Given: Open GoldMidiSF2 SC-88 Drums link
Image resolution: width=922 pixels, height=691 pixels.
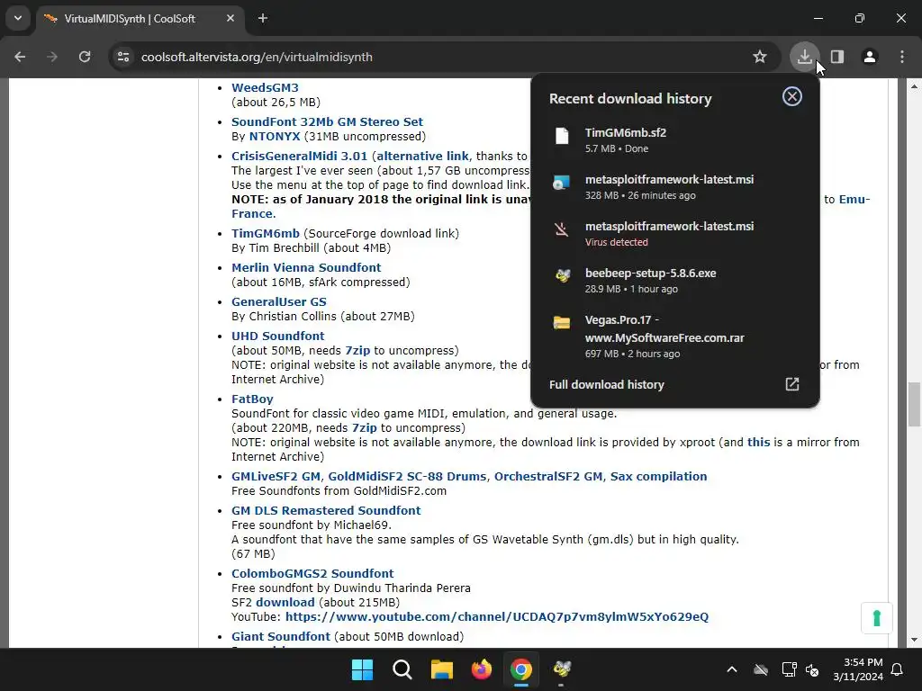Looking at the screenshot, I should (x=407, y=477).
